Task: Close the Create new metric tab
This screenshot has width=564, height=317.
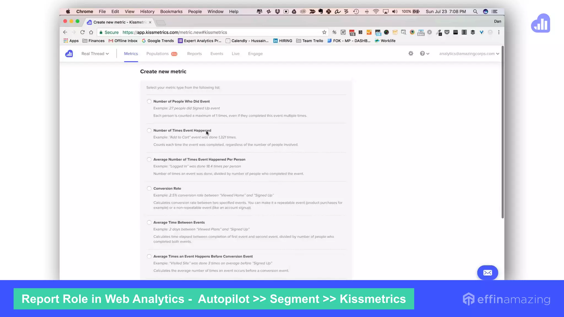Action: click(150, 22)
